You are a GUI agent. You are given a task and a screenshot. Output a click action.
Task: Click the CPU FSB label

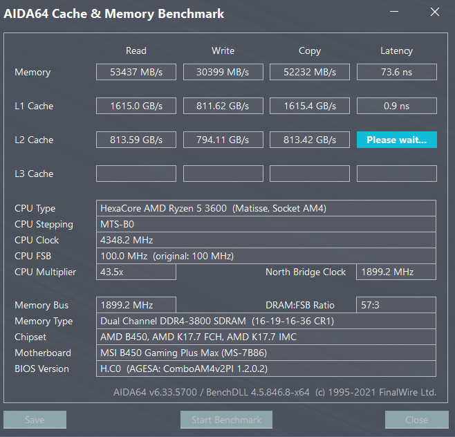32,256
